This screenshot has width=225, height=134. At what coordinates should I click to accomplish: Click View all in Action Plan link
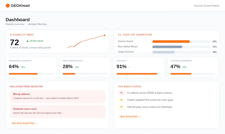[24, 123]
